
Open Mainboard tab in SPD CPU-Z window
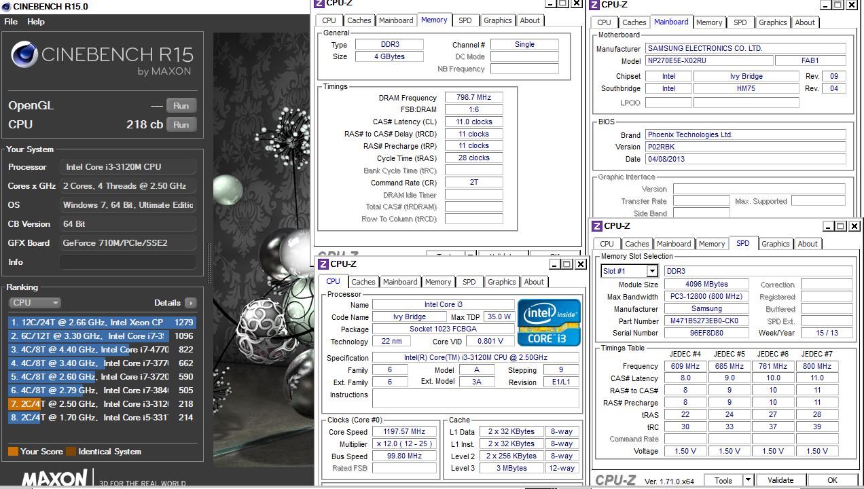(674, 244)
